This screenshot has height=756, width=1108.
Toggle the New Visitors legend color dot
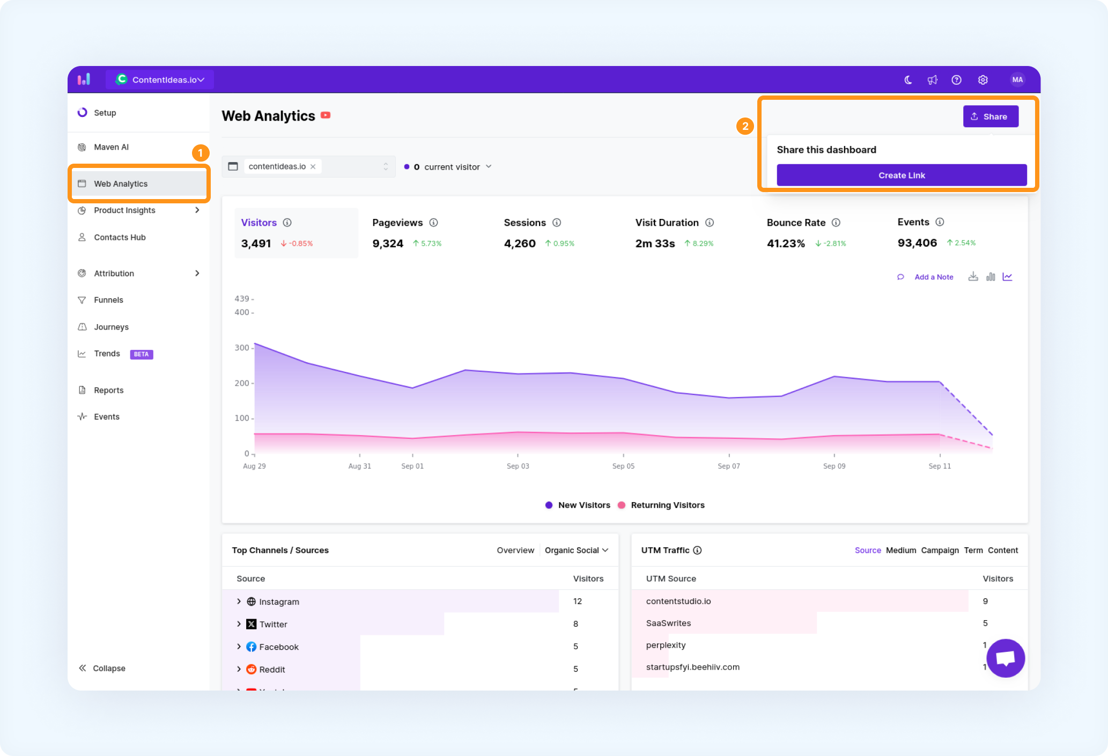tap(549, 505)
